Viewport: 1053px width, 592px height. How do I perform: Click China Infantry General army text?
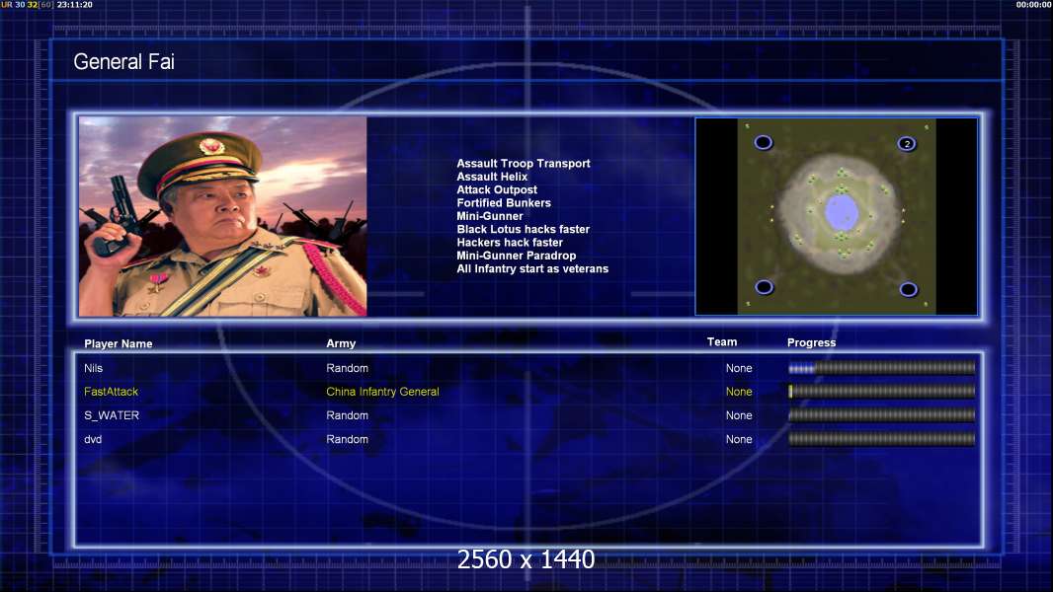click(383, 392)
